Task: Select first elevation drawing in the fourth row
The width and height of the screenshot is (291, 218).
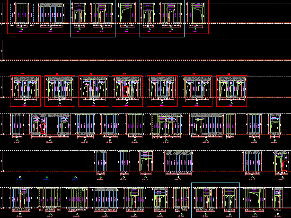Action: (x=100, y=162)
